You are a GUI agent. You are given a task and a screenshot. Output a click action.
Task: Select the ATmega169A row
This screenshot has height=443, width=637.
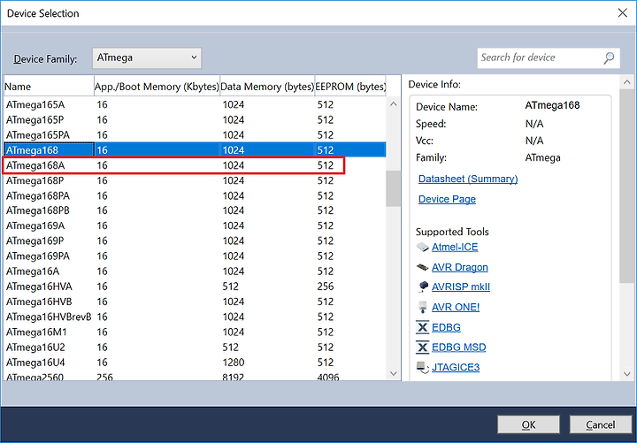coord(195,225)
